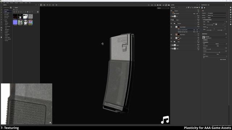Add a mask using the layers toolbar icon

pyautogui.click(x=188, y=7)
